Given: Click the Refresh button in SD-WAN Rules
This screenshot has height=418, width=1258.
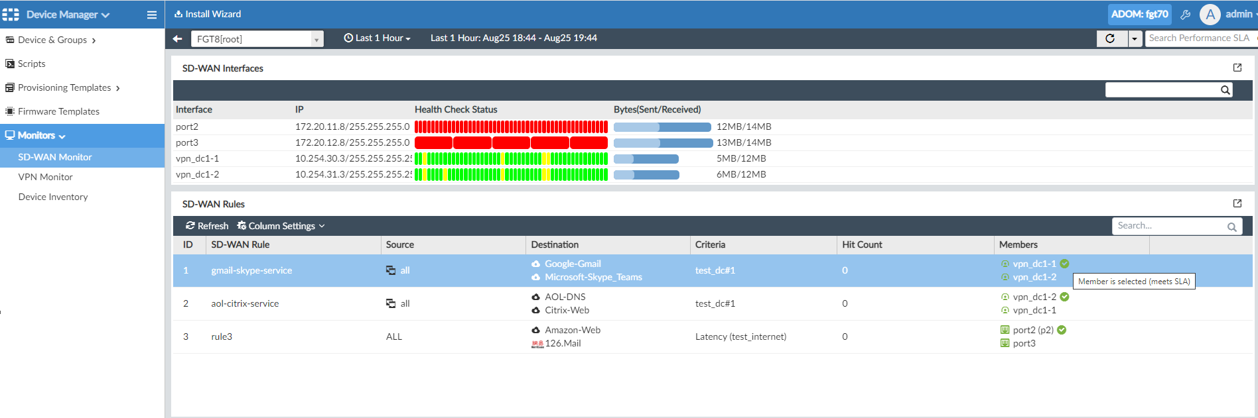Looking at the screenshot, I should (x=207, y=226).
